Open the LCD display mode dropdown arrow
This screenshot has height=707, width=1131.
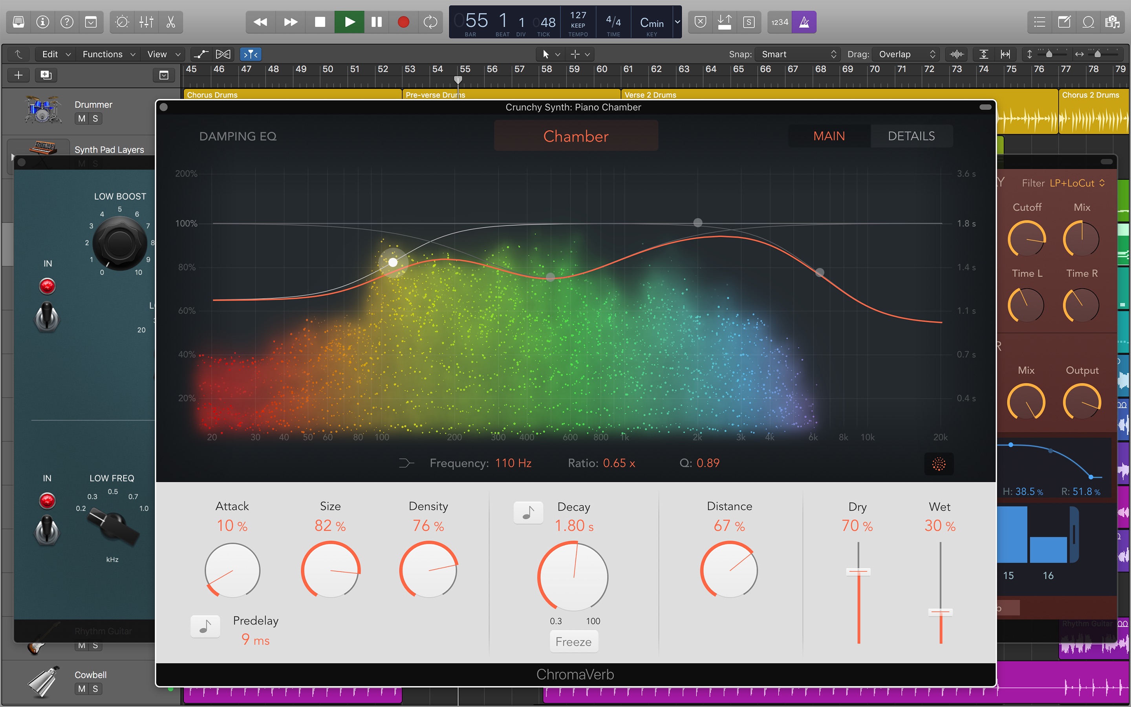click(677, 22)
